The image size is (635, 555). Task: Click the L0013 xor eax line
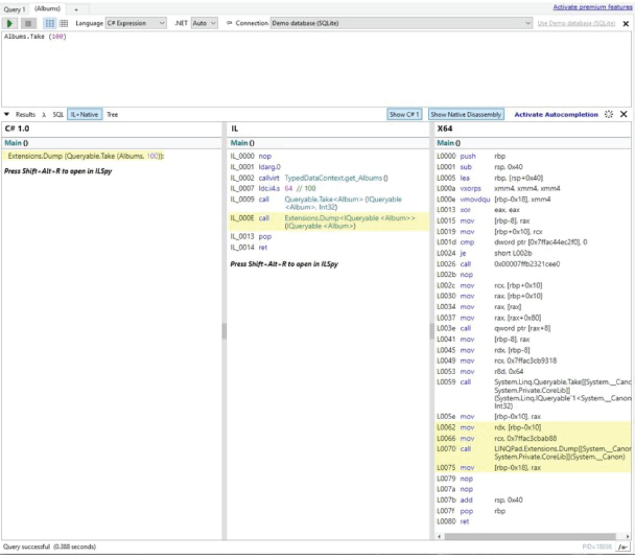478,210
